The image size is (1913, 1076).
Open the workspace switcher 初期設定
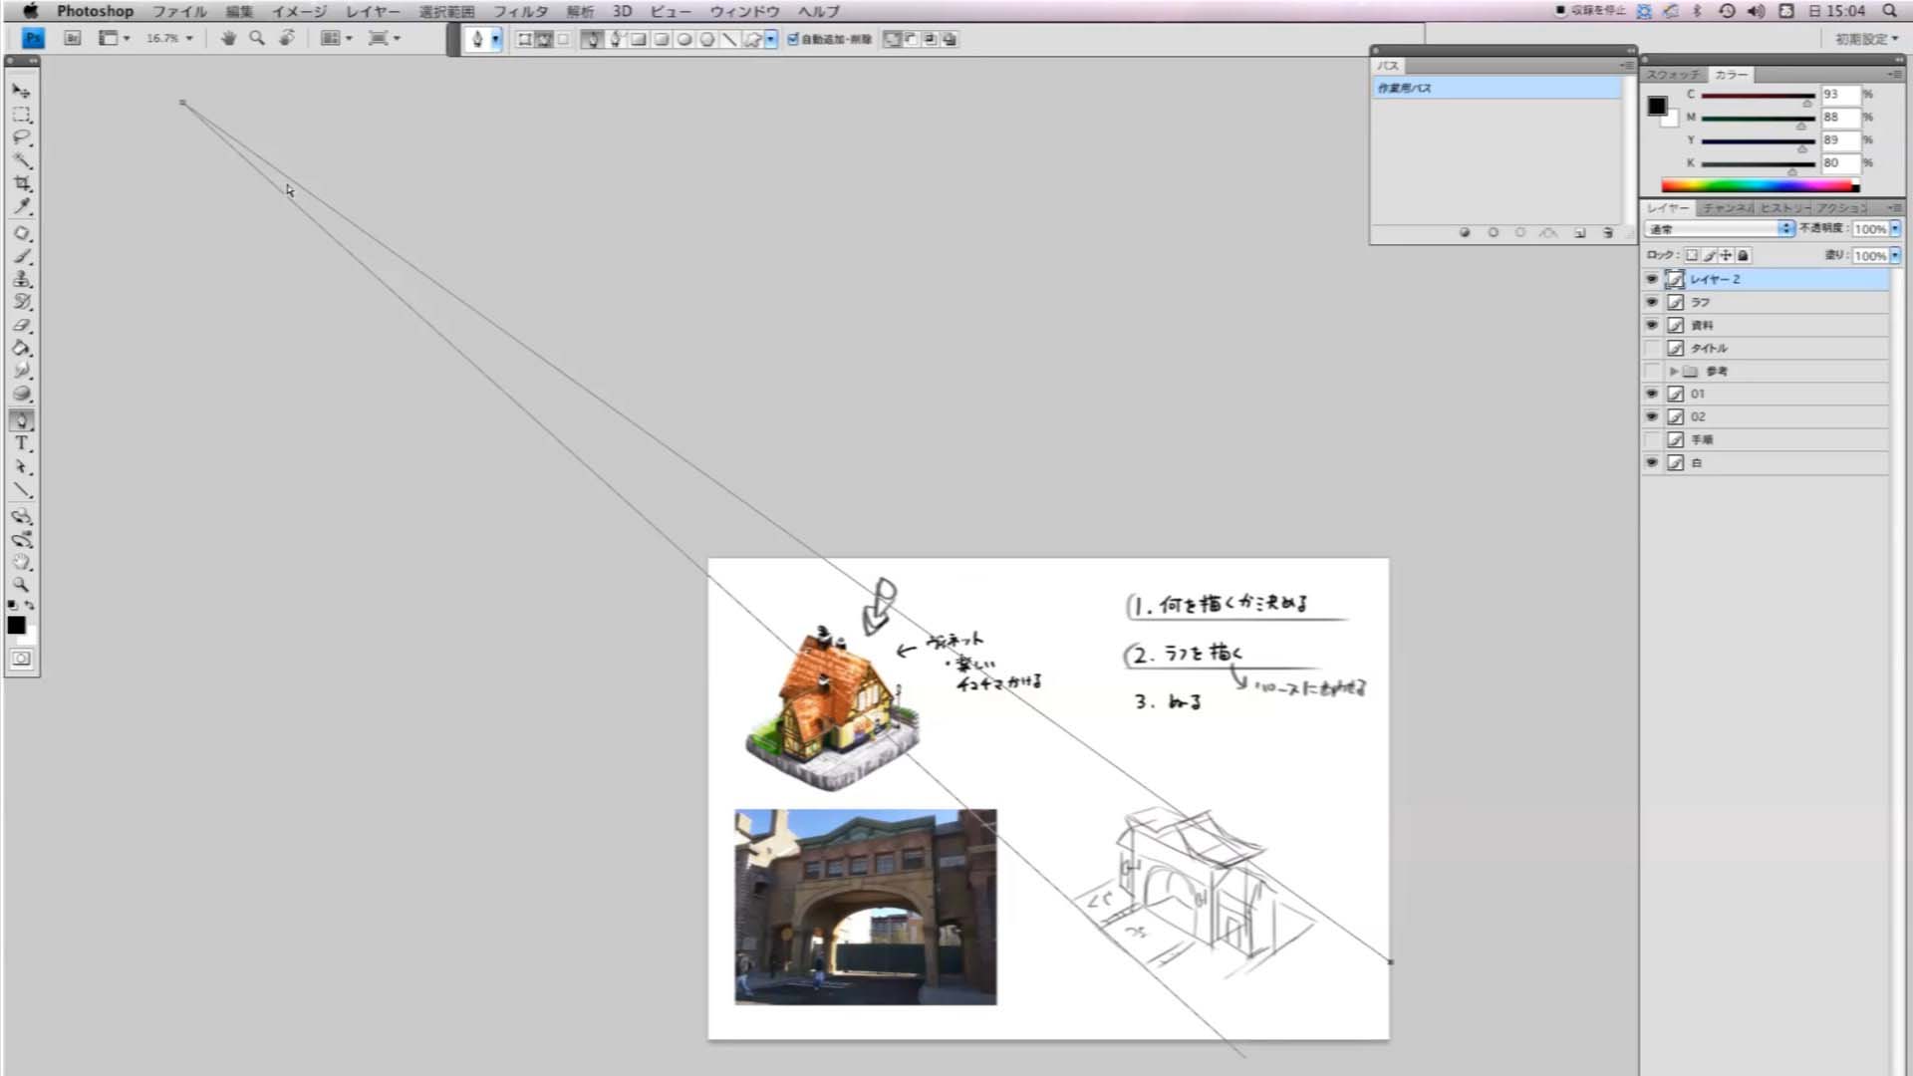(1866, 39)
